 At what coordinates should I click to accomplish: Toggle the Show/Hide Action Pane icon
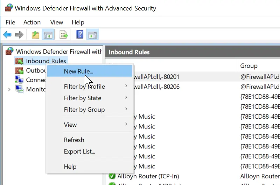[x=92, y=35]
